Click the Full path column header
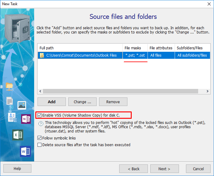The width and height of the screenshot is (214, 176). [80, 48]
